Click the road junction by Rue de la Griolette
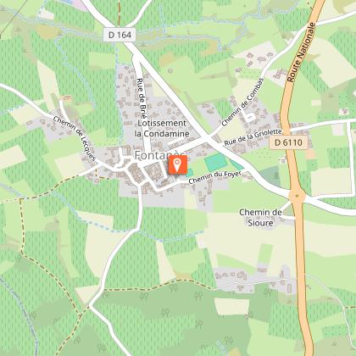356x356 pixels. [207, 138]
